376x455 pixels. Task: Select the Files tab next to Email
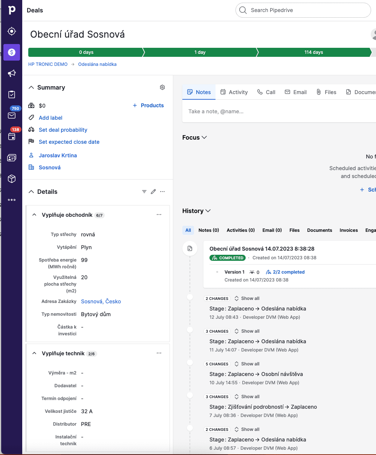(x=326, y=92)
